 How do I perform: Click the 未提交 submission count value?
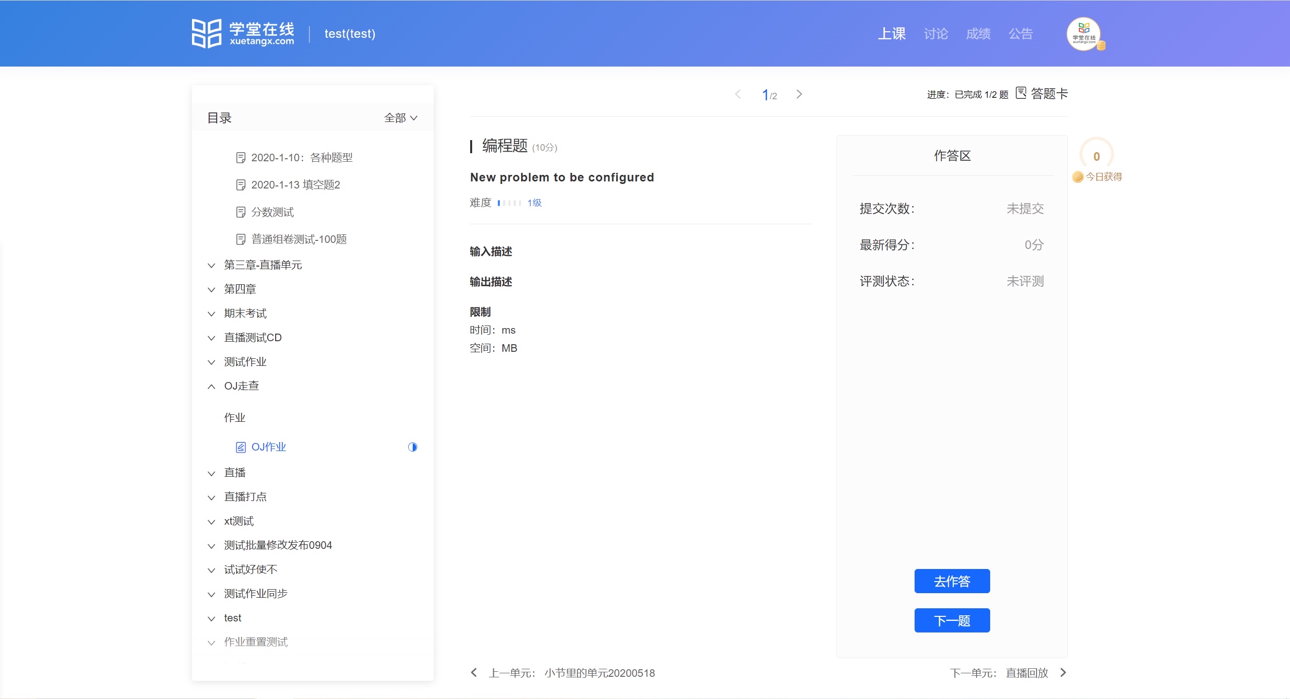[x=1025, y=209]
